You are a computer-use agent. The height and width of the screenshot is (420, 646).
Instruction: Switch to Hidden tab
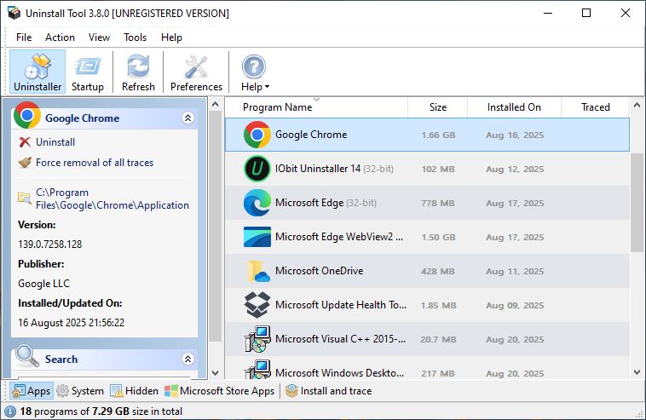135,391
